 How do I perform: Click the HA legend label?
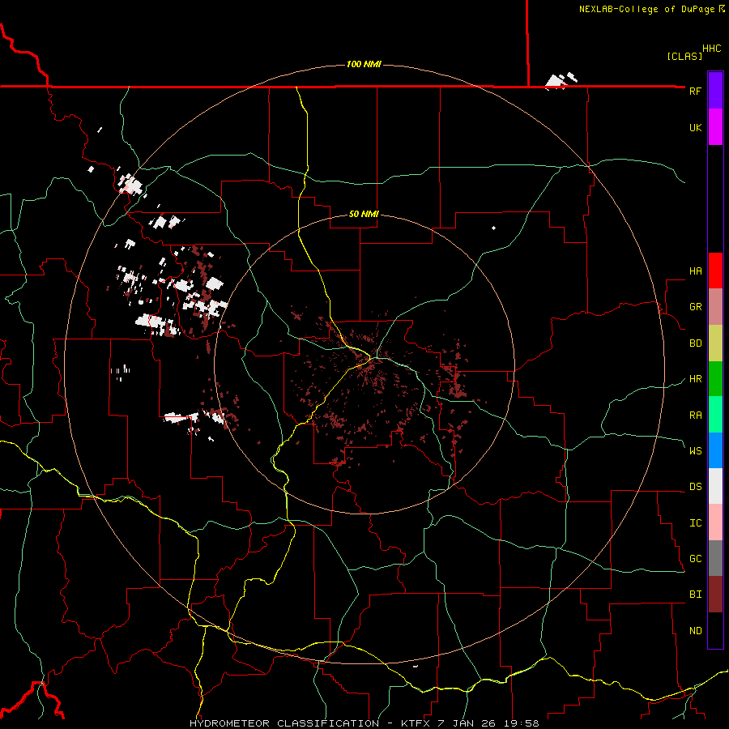pos(695,271)
